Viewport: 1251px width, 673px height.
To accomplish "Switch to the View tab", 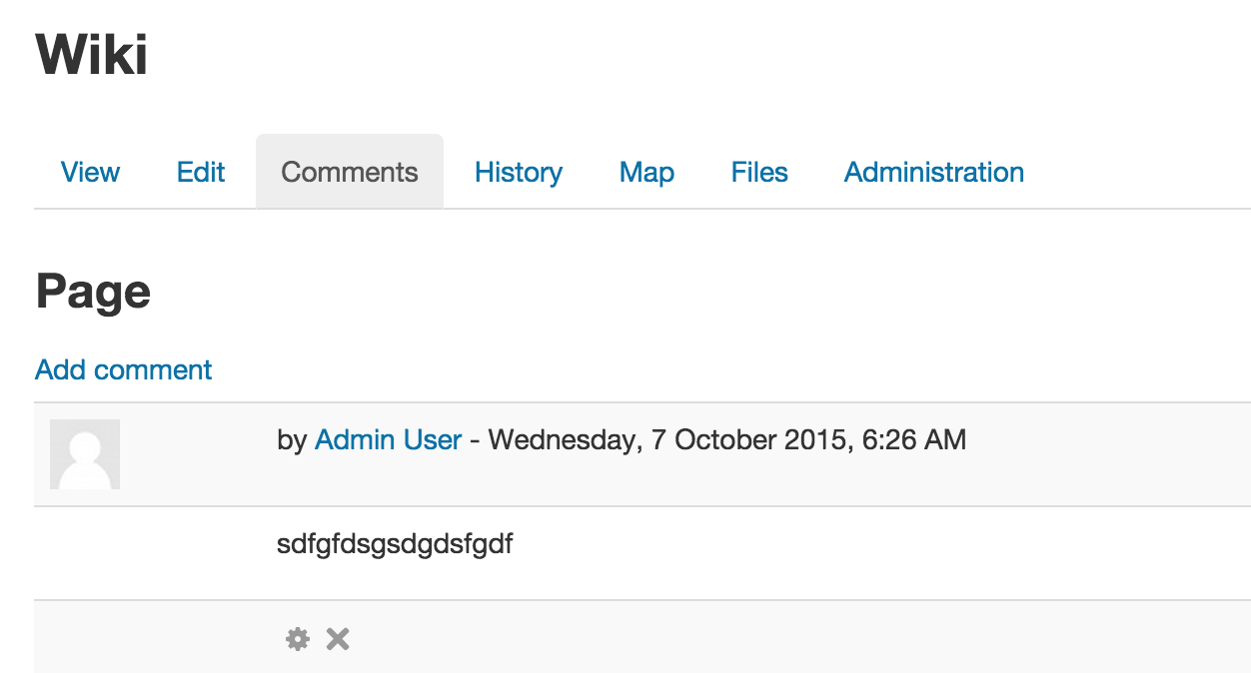I will pyautogui.click(x=90, y=172).
